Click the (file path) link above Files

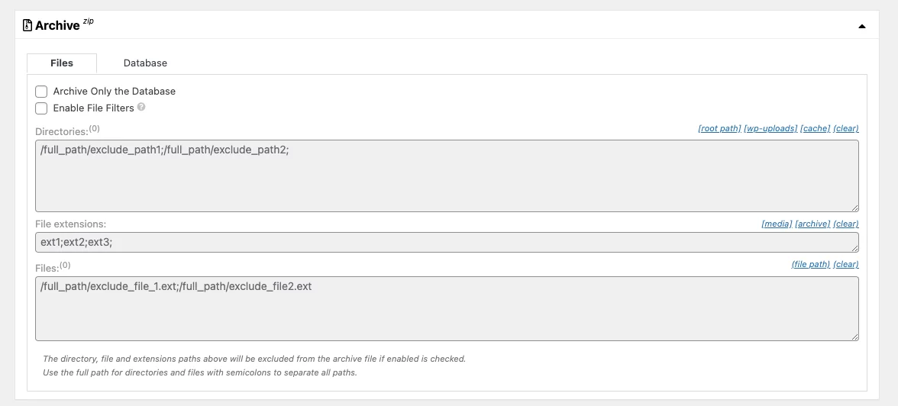[810, 264]
